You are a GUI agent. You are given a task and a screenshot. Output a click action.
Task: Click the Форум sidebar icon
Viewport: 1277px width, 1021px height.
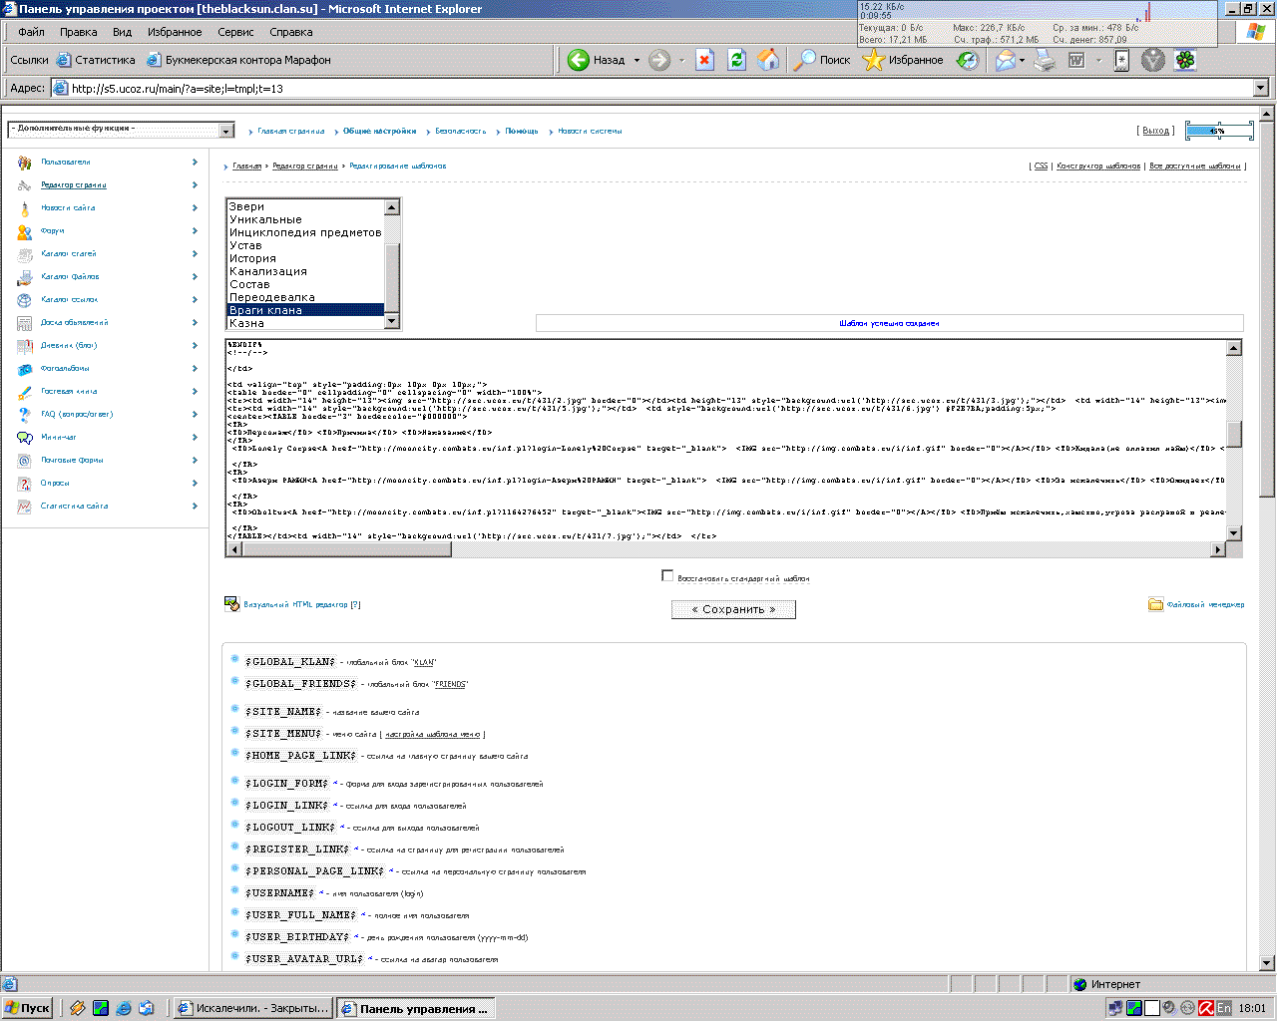tap(25, 231)
